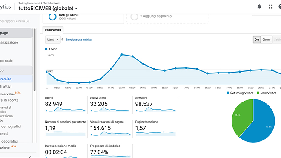281x158 pixels.
Task: Switch chart granularity to Ora
Action: [x=257, y=40]
